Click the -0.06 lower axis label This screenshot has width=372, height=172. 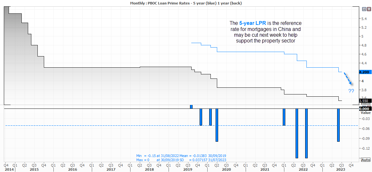tap(365, 129)
